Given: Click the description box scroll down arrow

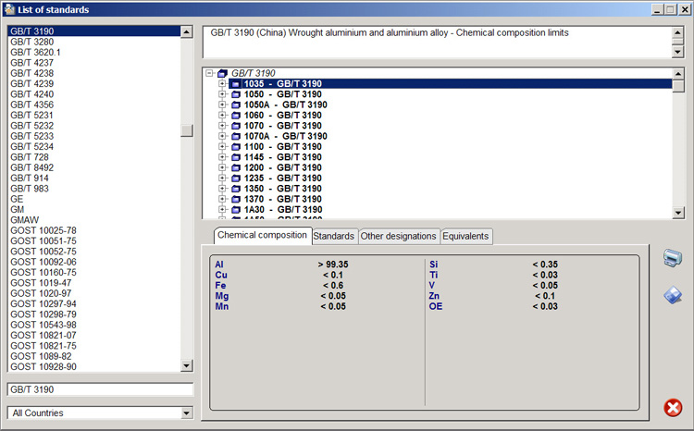Looking at the screenshot, I should tap(677, 52).
